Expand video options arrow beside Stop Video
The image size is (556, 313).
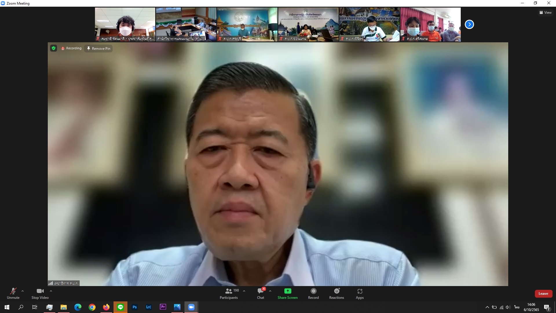pos(51,291)
